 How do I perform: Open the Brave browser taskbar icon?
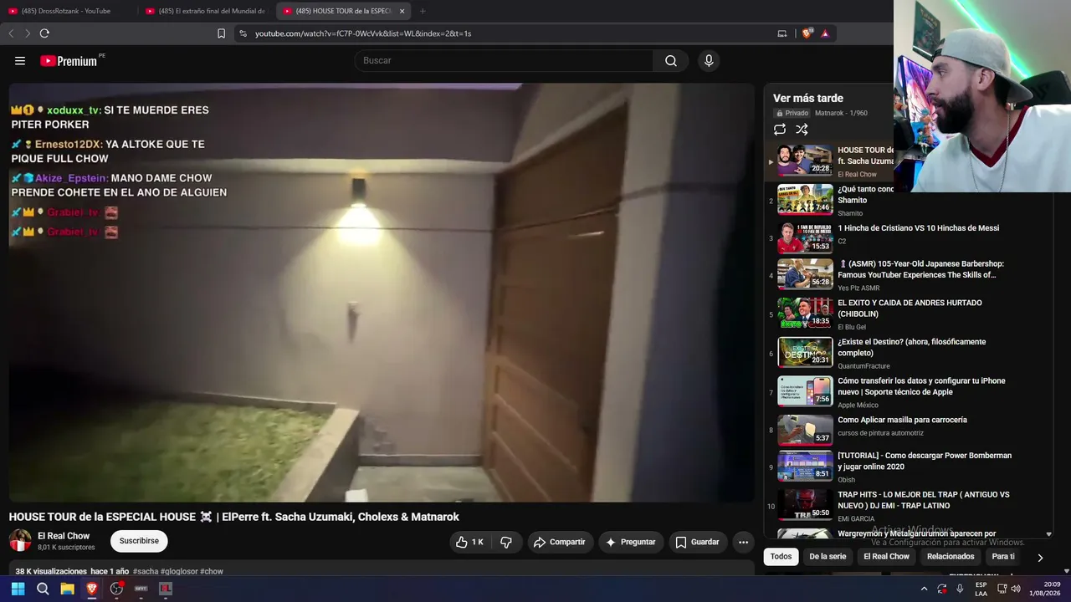tap(92, 589)
